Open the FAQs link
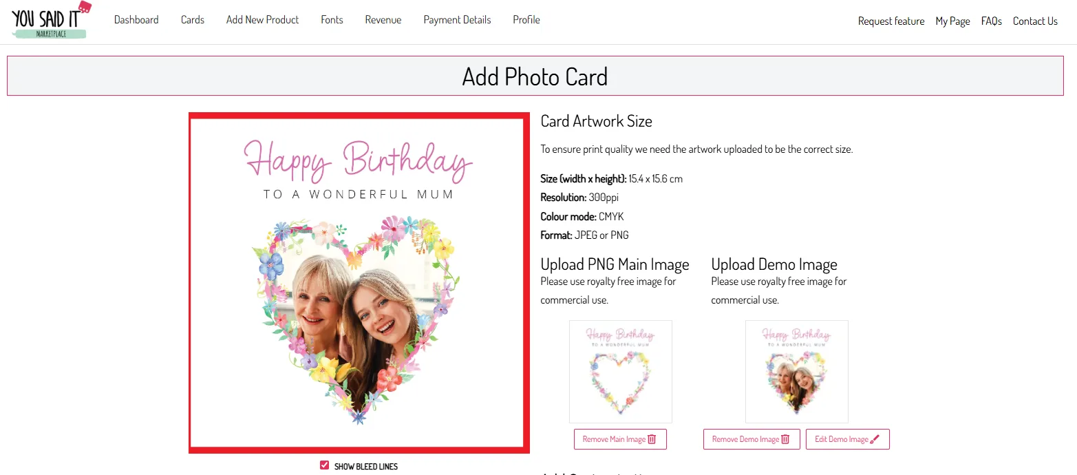The height and width of the screenshot is (475, 1077). coord(992,21)
